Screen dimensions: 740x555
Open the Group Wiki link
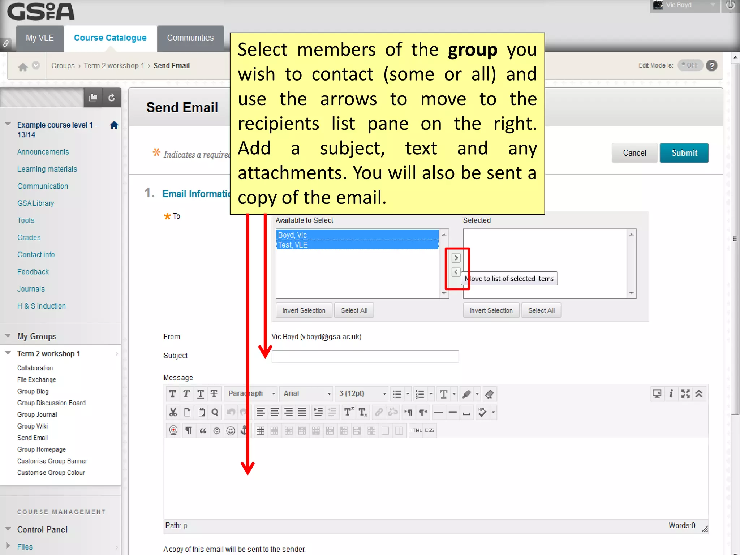tap(33, 426)
